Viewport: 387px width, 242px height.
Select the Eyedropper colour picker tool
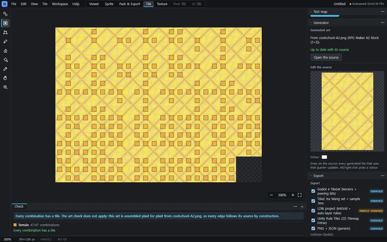point(5,69)
